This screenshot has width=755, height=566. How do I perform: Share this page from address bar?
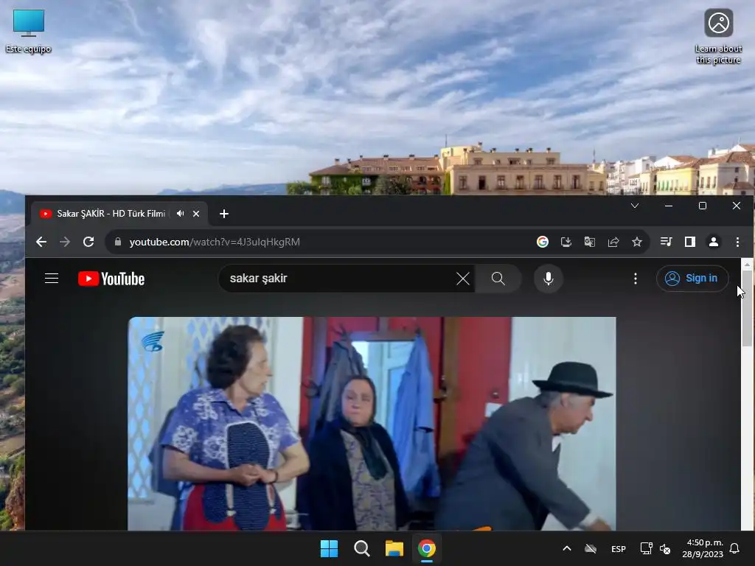click(613, 242)
